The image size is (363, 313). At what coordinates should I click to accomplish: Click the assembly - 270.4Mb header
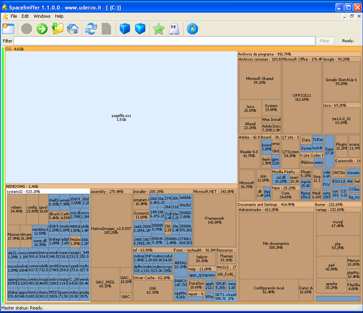coord(111,192)
